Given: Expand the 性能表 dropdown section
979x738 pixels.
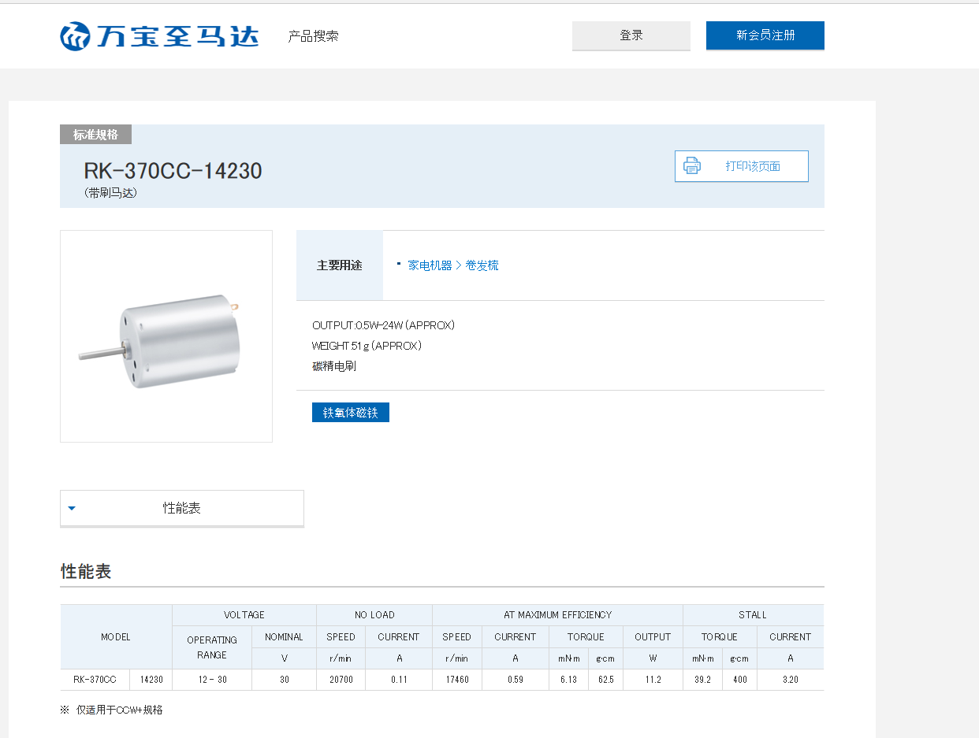Looking at the screenshot, I should pos(182,508).
